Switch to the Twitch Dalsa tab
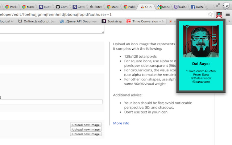Viewport: 232px width, 145px height. click(x=181, y=7)
